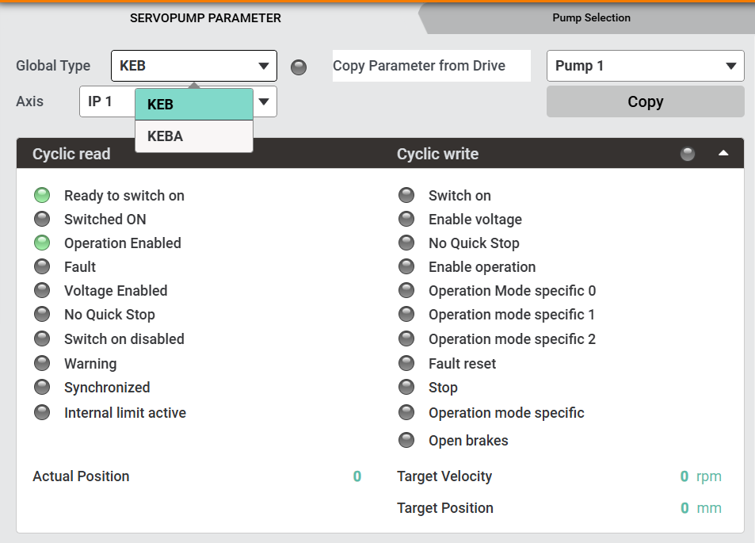Click the Fault status indicator LED
The width and height of the screenshot is (755, 543).
tap(42, 267)
